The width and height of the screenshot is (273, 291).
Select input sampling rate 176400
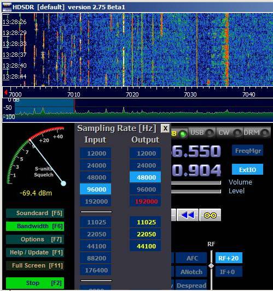[96, 270]
